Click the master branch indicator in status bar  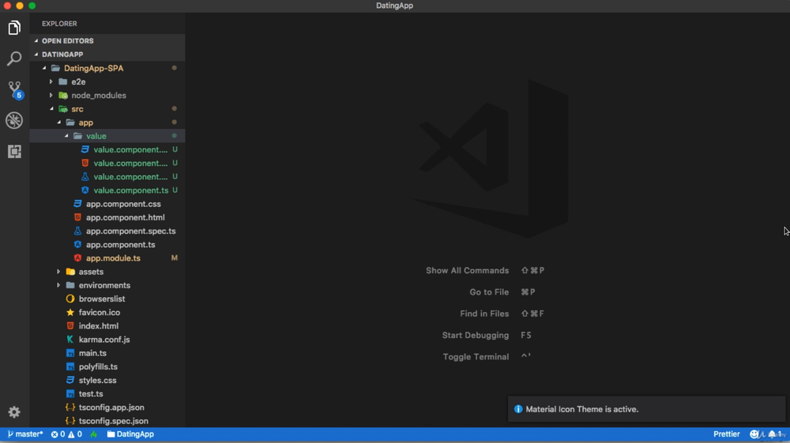25,434
